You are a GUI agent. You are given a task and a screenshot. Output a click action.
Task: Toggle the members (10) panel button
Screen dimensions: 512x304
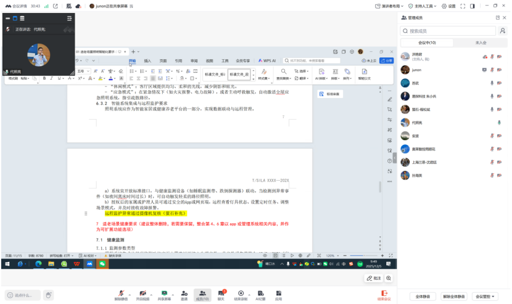[x=202, y=295]
